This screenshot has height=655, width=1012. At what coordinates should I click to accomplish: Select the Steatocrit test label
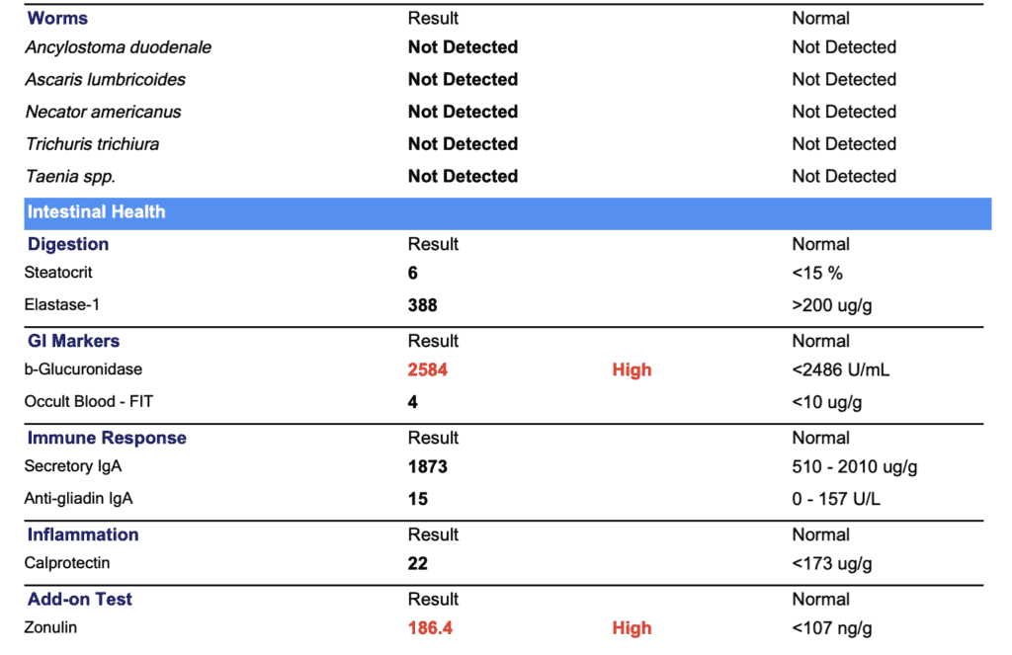click(x=58, y=273)
